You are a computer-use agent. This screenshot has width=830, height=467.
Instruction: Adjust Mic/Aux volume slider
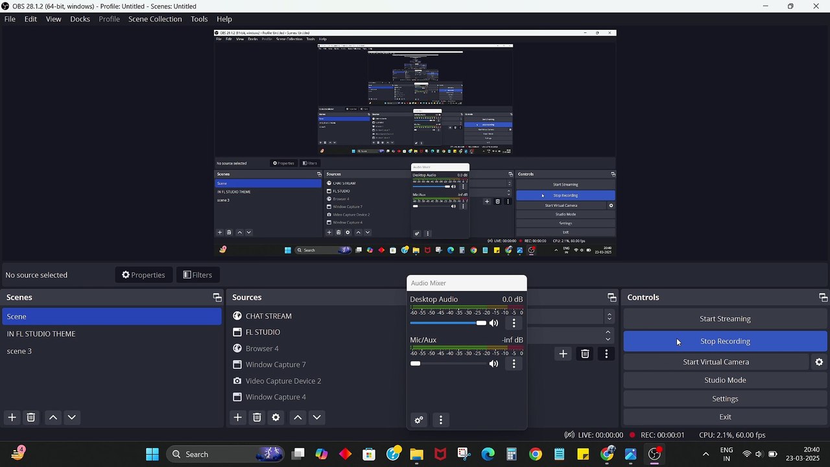point(448,363)
